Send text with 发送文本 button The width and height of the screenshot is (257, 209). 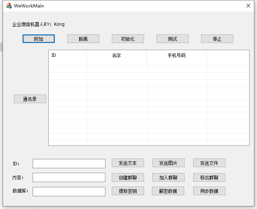pos(128,163)
